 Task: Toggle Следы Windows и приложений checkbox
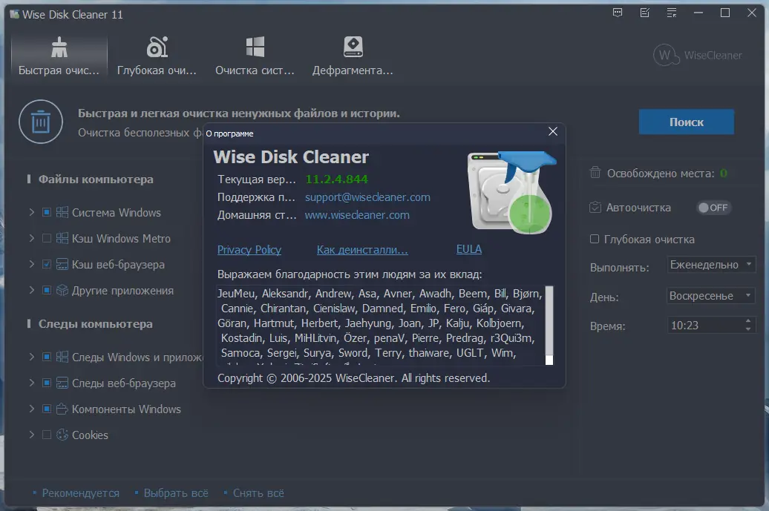[x=47, y=357]
